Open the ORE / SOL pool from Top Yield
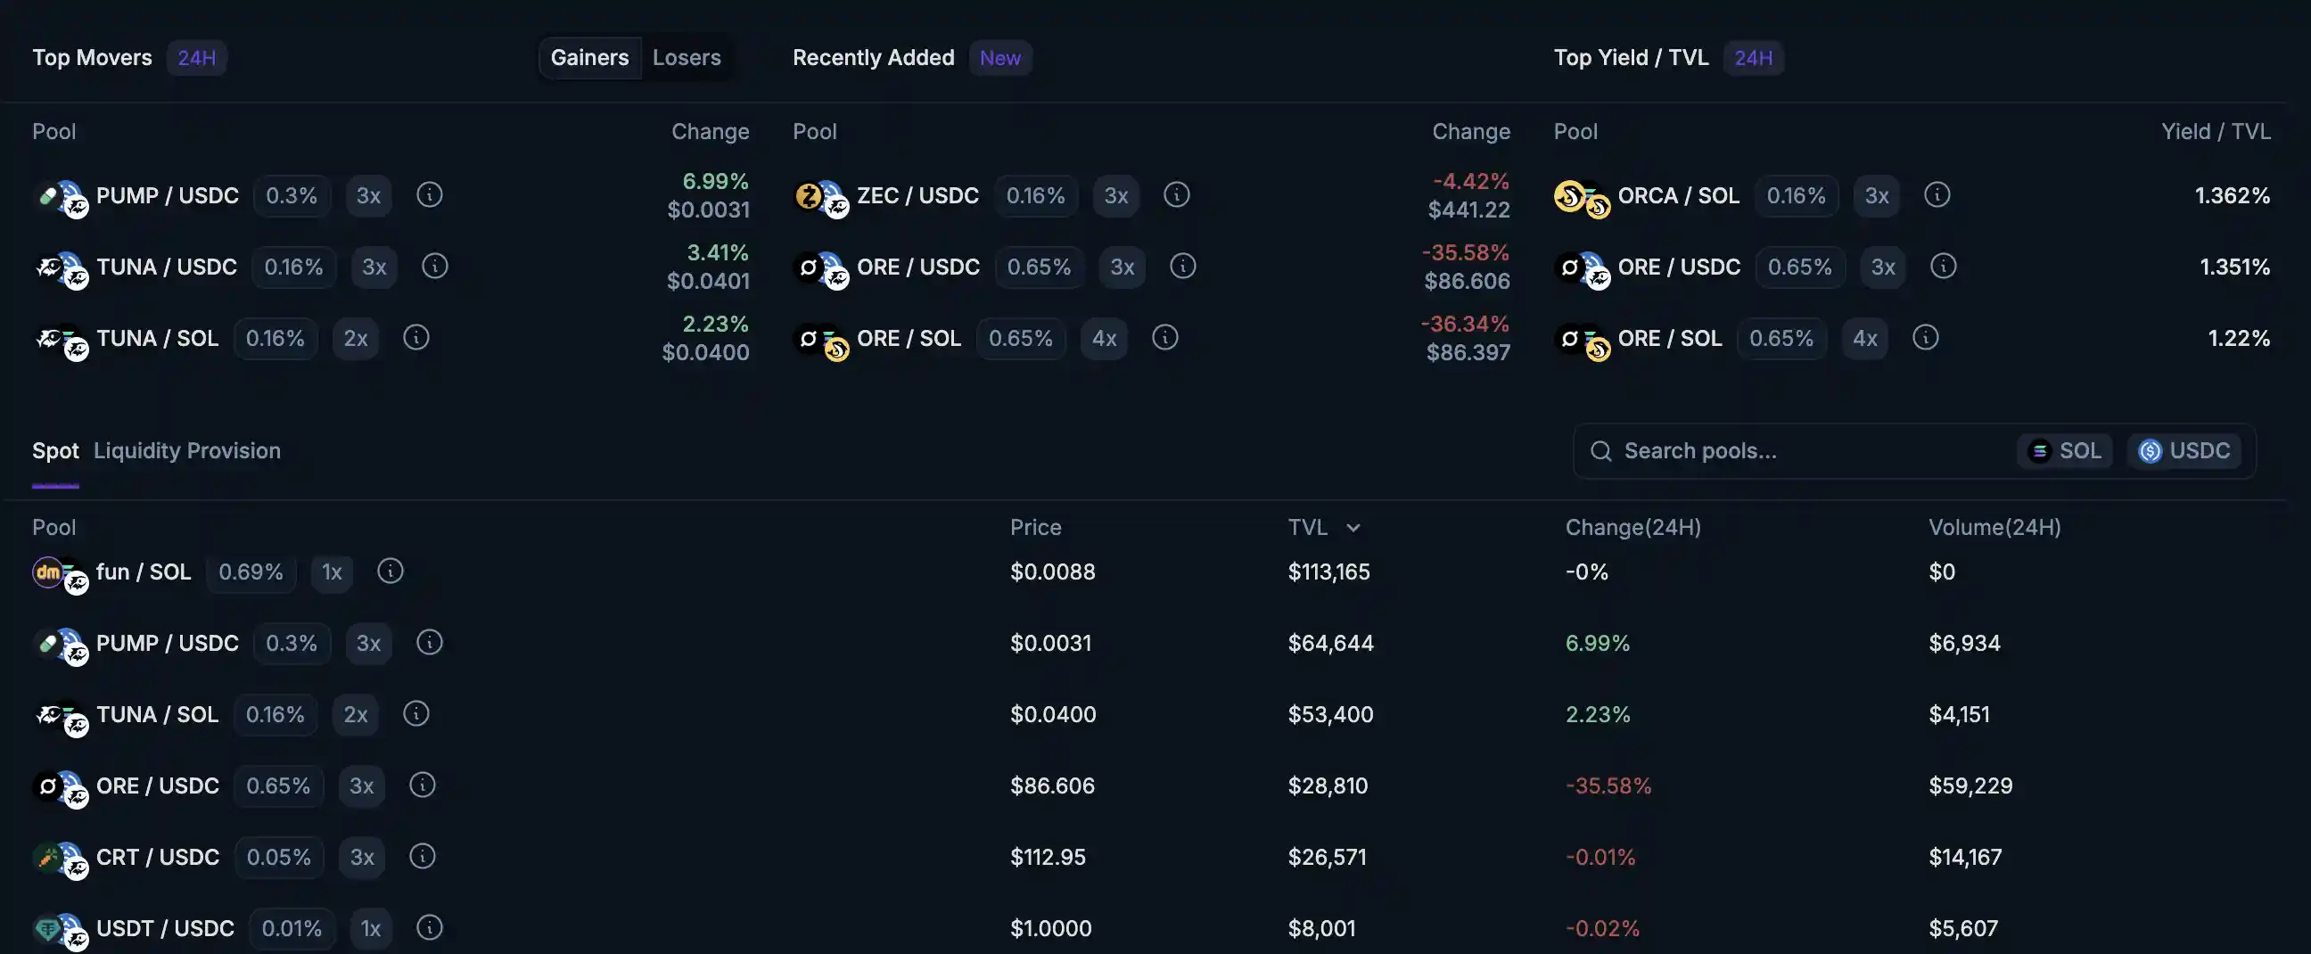The width and height of the screenshot is (2311, 954). 1670,338
